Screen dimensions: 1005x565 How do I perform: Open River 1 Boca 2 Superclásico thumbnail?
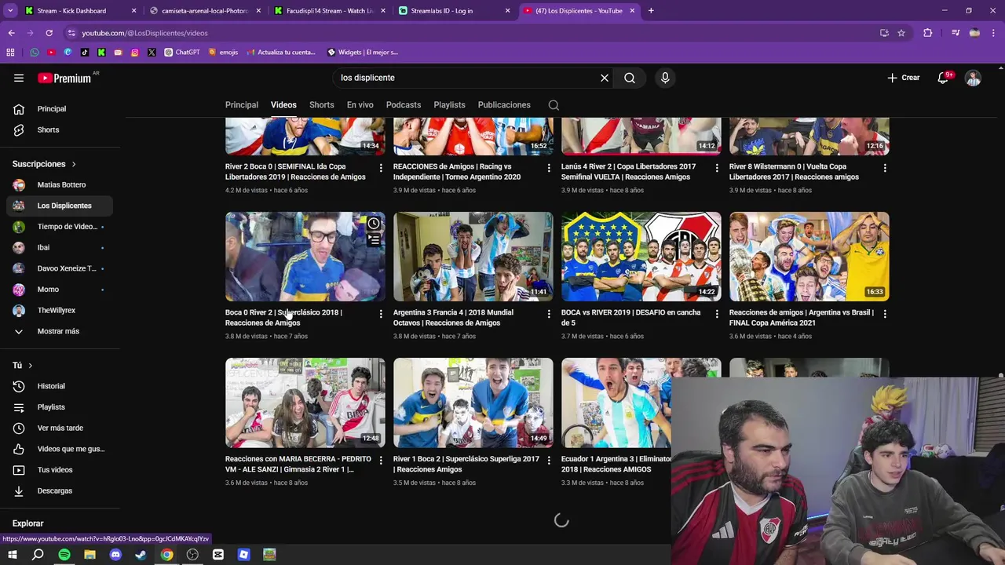tap(473, 403)
